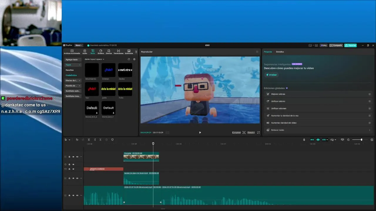Enable Unificar volumen checkbox
This screenshot has height=211, width=376.
(370, 108)
